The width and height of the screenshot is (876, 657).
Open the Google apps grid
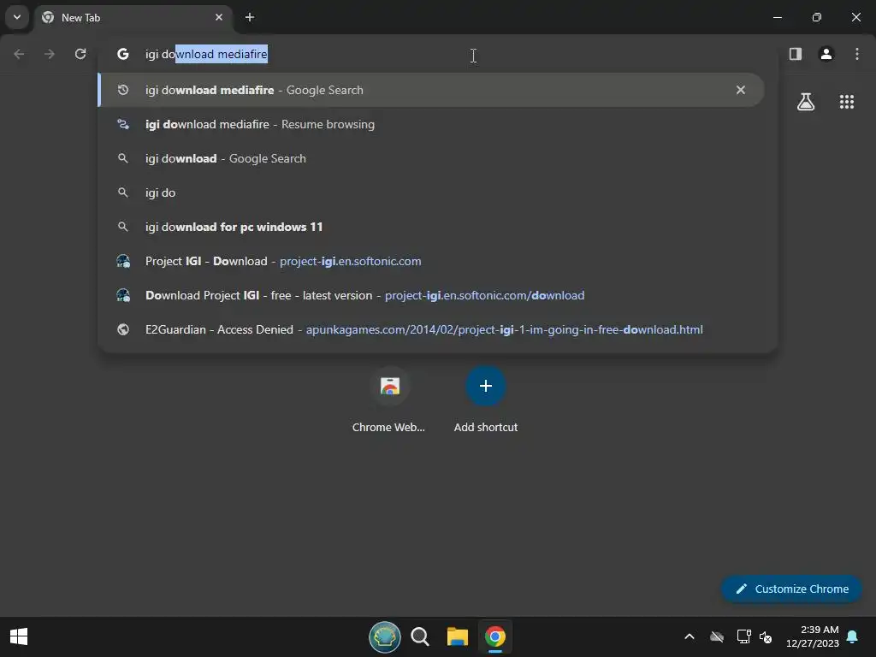847,102
